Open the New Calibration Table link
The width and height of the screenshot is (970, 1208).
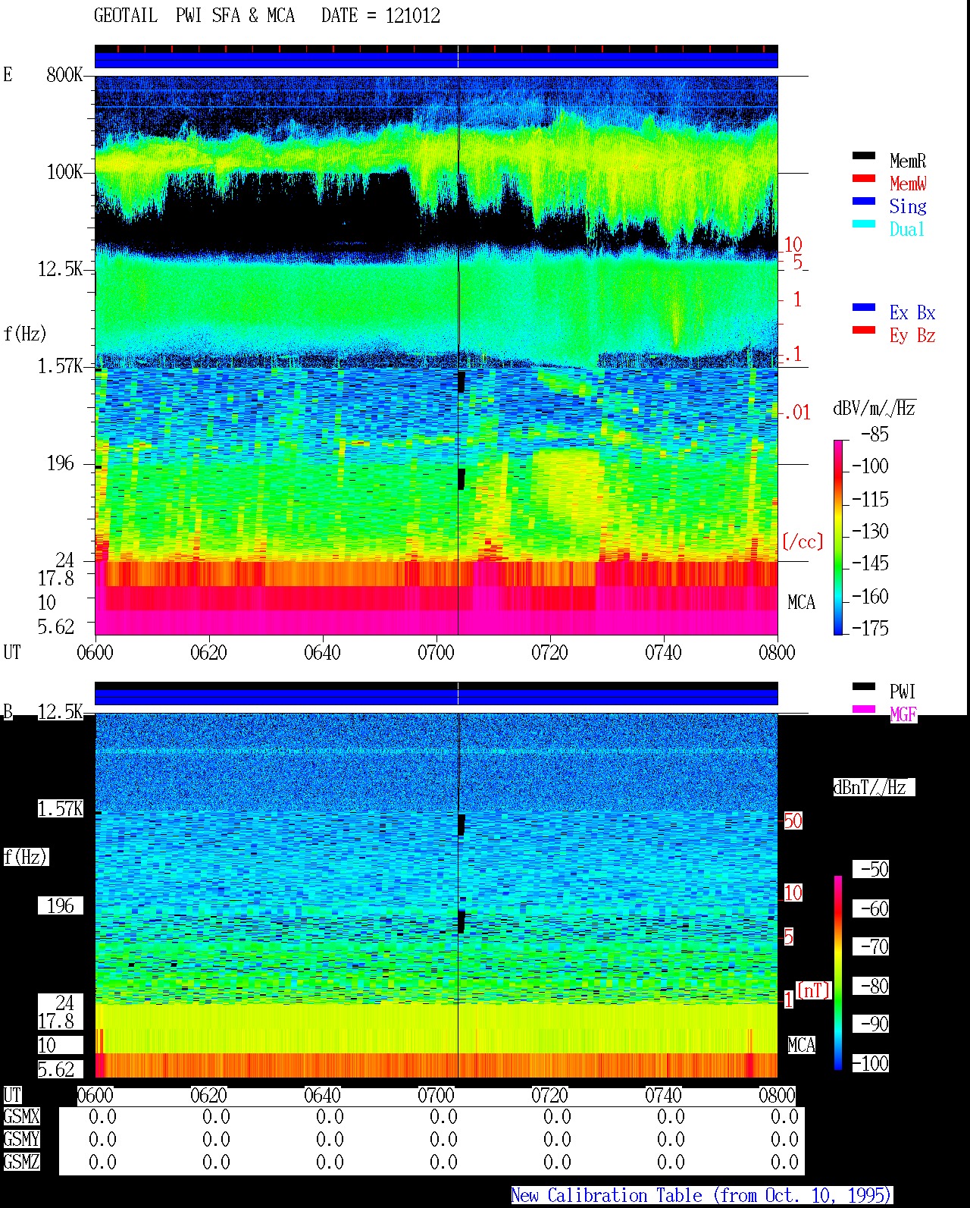coord(701,1196)
